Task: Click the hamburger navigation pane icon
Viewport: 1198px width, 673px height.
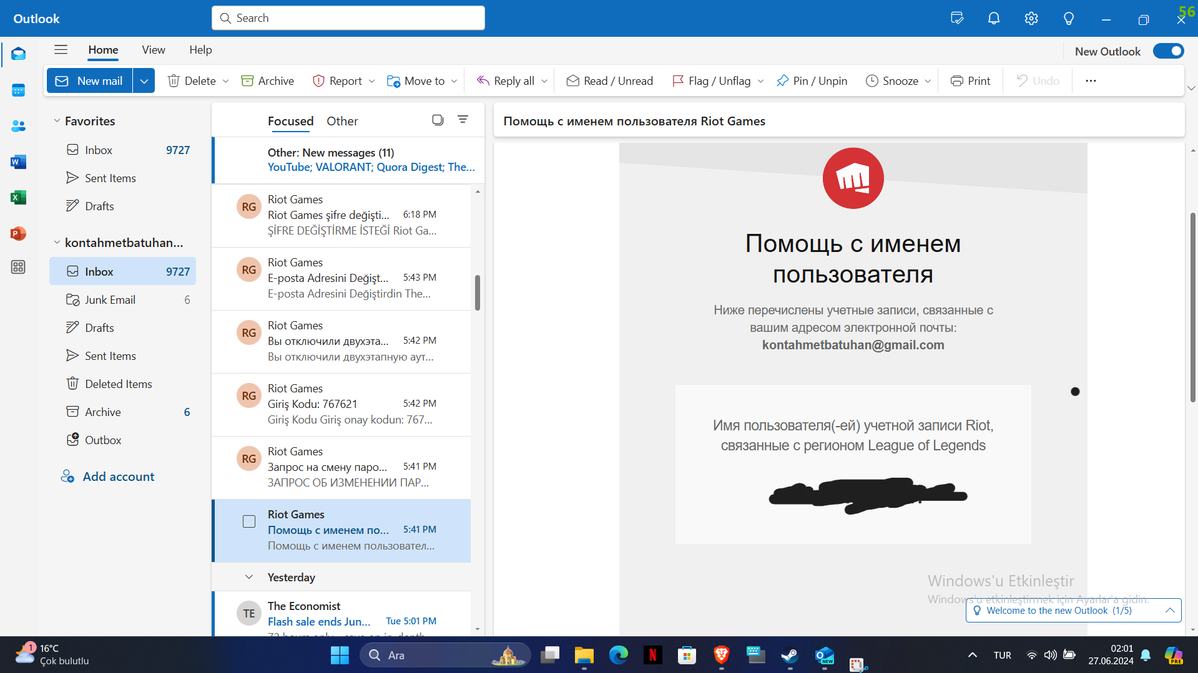Action: [61, 50]
